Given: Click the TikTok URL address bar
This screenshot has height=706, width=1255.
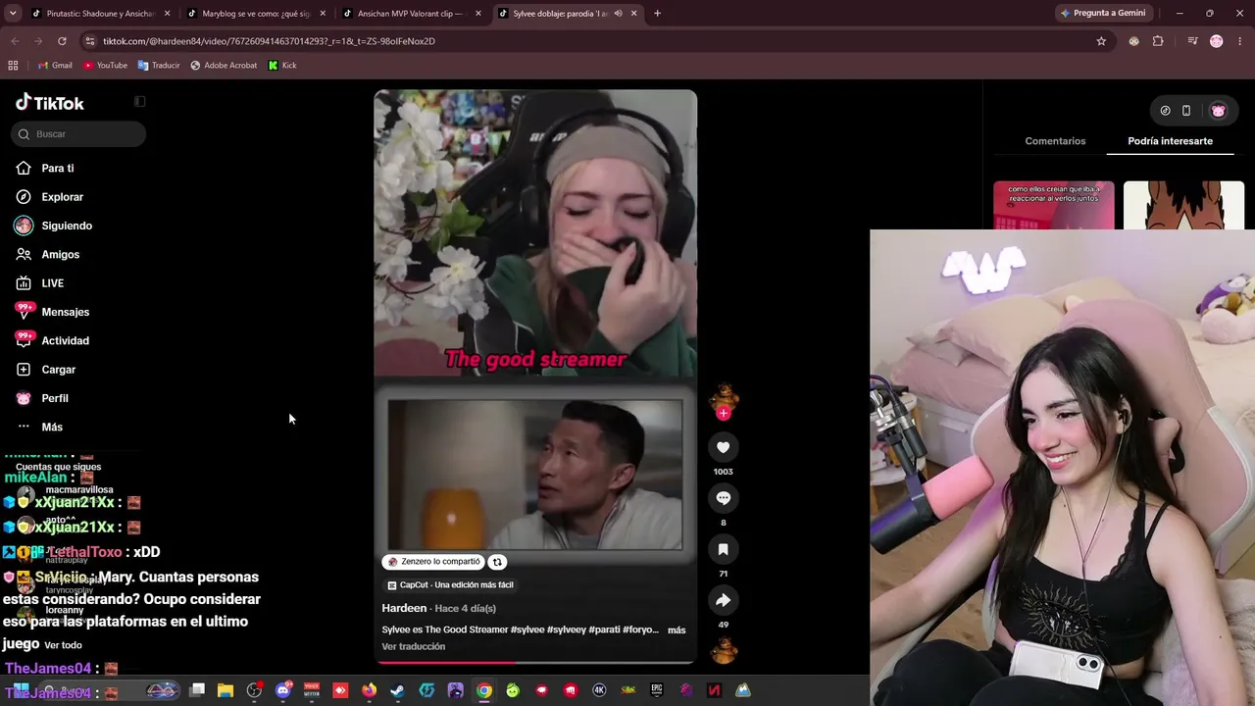Looking at the screenshot, I should click(x=595, y=41).
